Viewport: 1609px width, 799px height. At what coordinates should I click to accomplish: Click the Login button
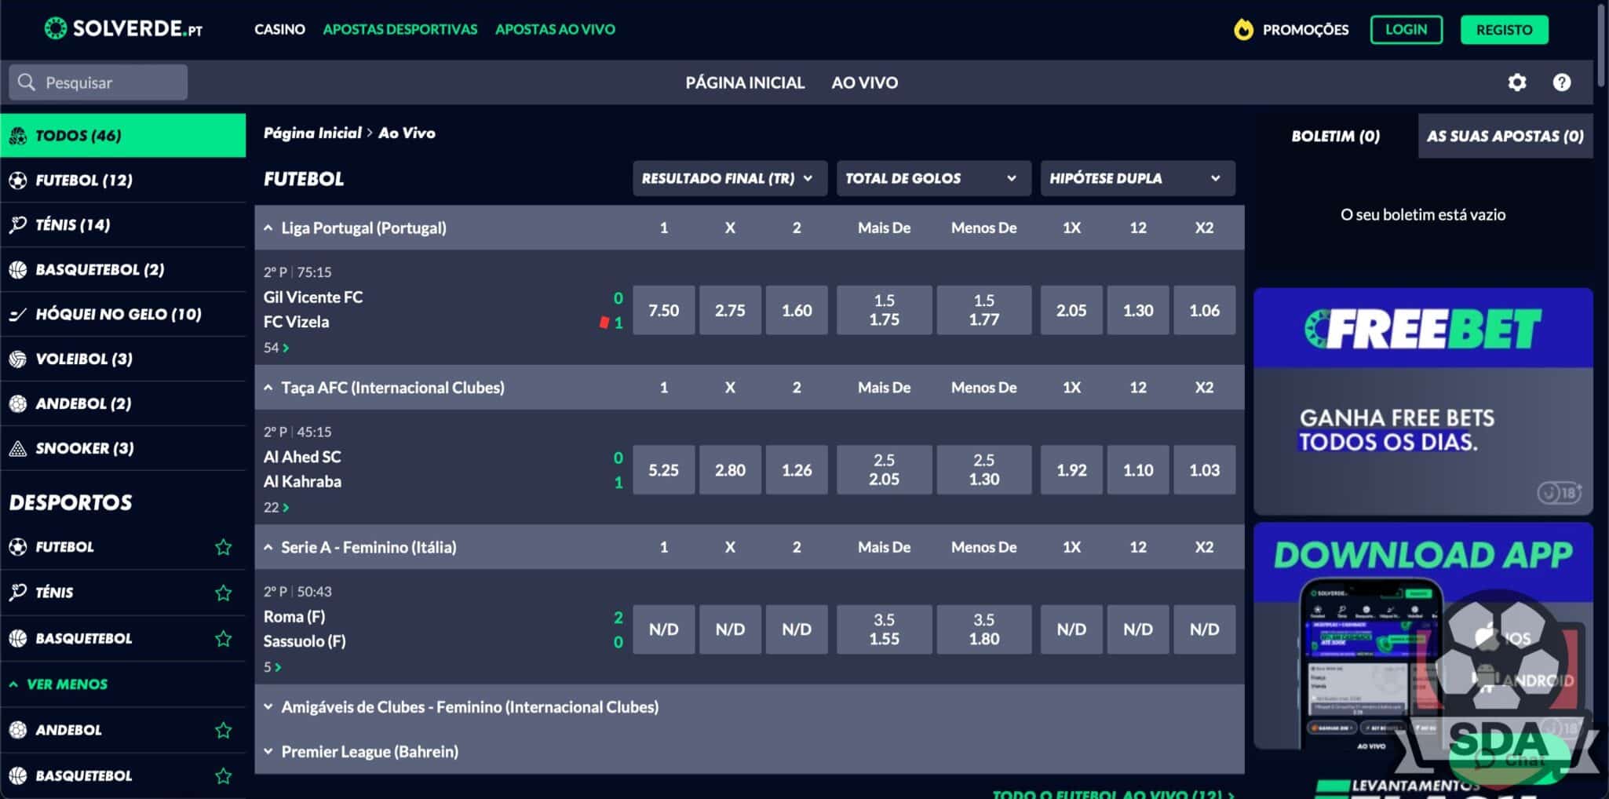click(1406, 30)
